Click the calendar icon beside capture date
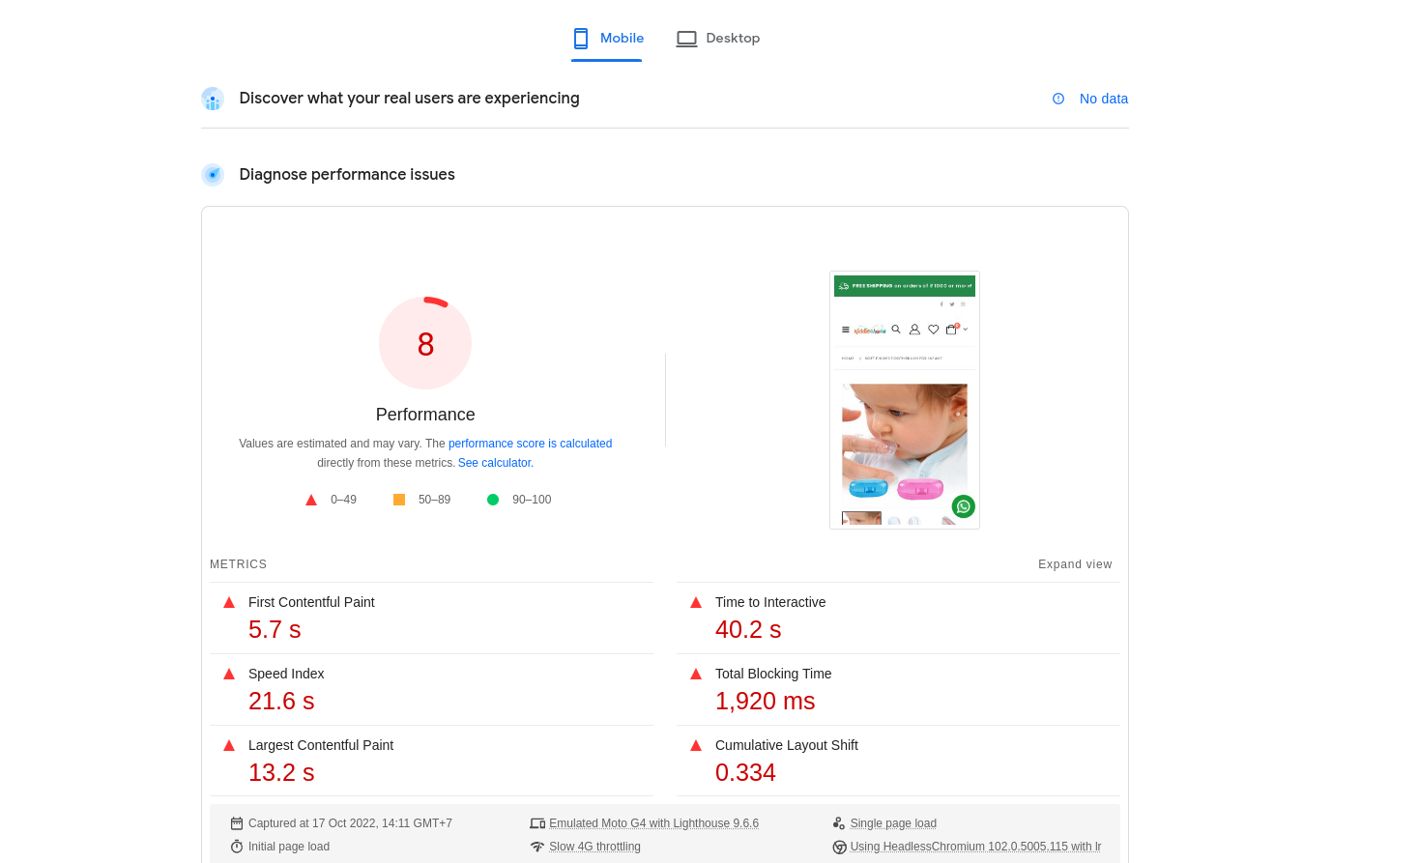 [237, 823]
